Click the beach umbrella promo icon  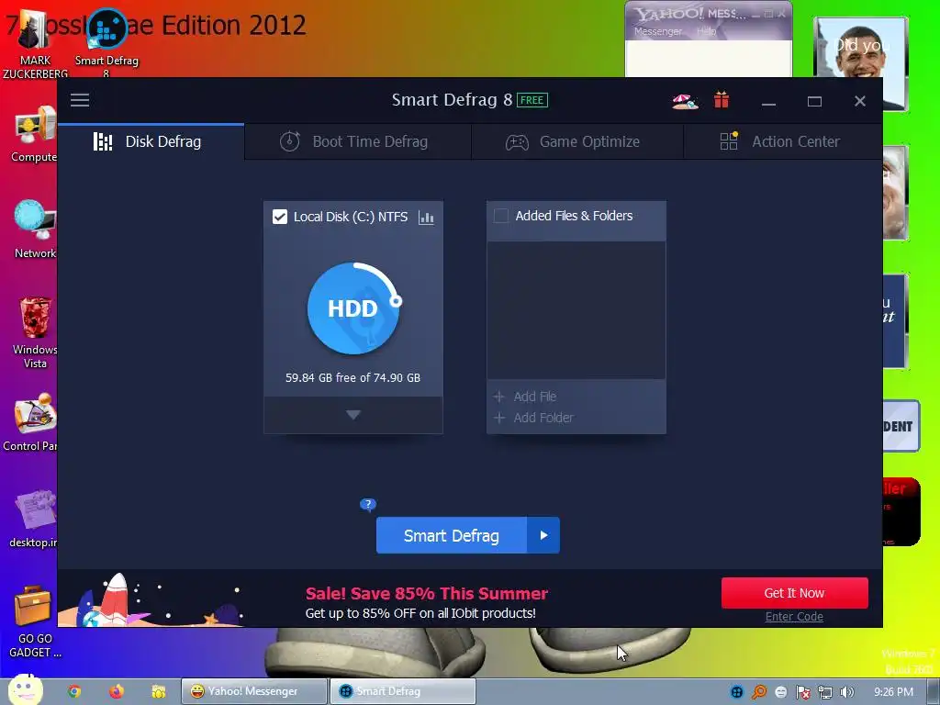685,101
